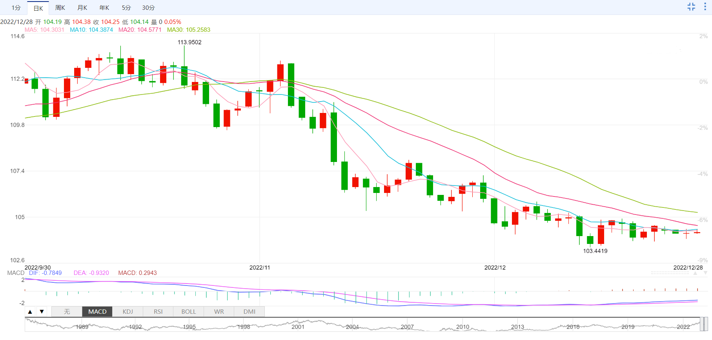This screenshot has height=340, width=712.
Task: Enable the BOLL indicator
Action: tap(189, 312)
